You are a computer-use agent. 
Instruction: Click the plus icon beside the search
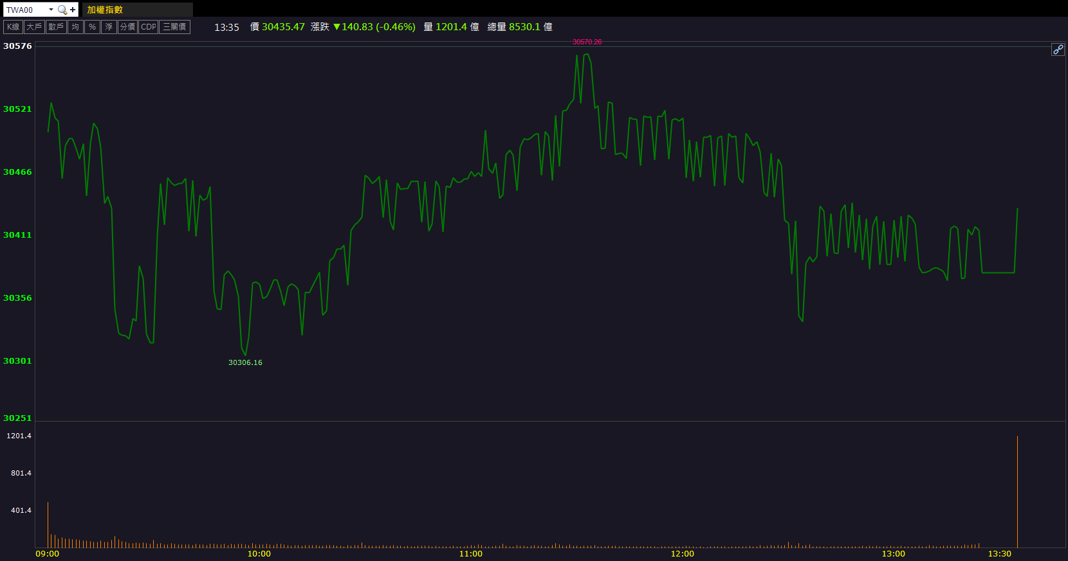(x=73, y=10)
